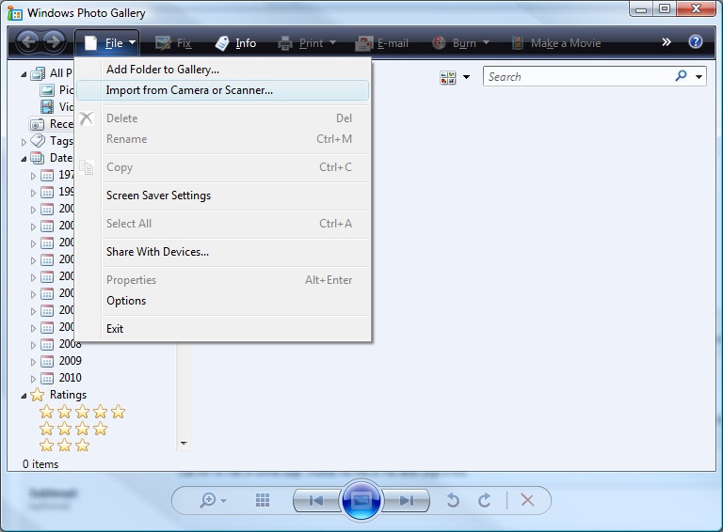This screenshot has width=723, height=532.
Task: Select the 2008 year item
Action: click(70, 344)
